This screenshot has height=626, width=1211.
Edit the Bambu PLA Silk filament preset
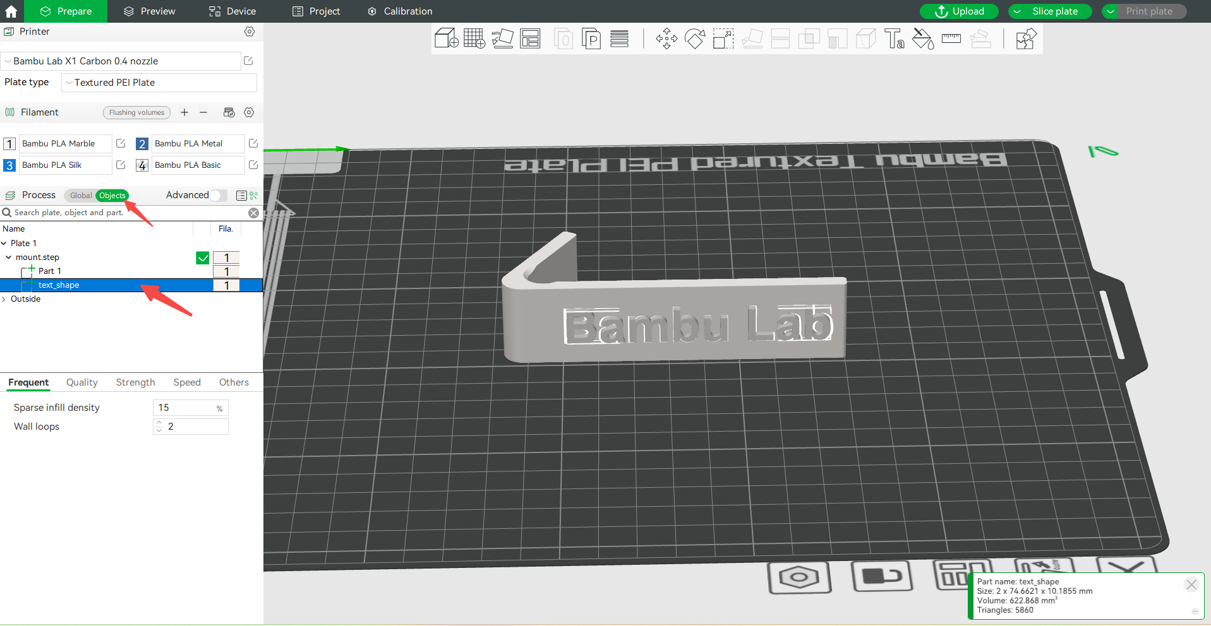coord(121,165)
